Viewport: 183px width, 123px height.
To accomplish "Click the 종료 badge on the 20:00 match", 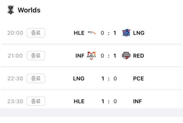I will (36, 33).
